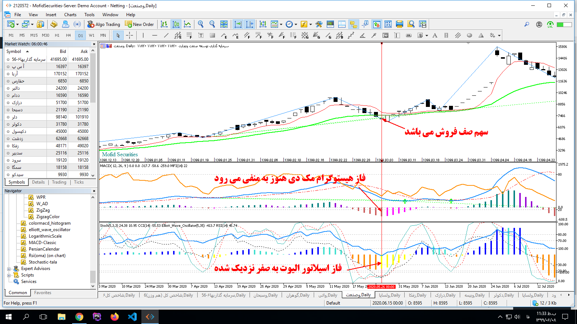Viewport: 577px width, 324px height.
Task: Close the Market Watch panel
Action: pos(94,44)
